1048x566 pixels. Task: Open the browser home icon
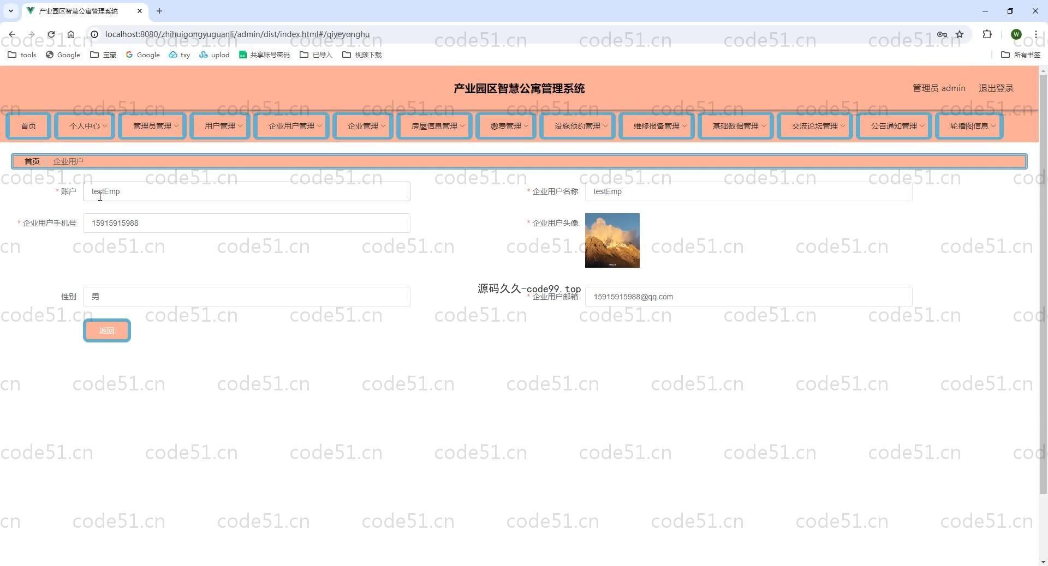coord(71,34)
